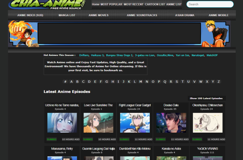Select letter A in alphabet index
Viewport: 243px width, 160px height.
coord(71,81)
